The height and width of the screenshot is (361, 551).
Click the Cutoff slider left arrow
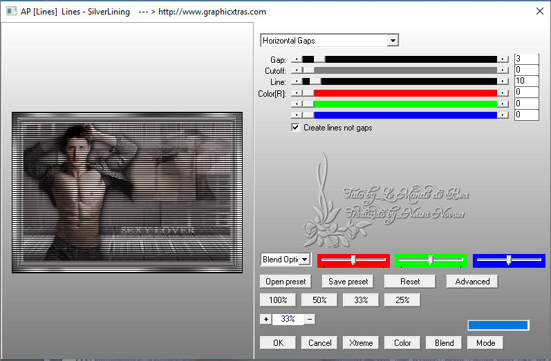(297, 70)
